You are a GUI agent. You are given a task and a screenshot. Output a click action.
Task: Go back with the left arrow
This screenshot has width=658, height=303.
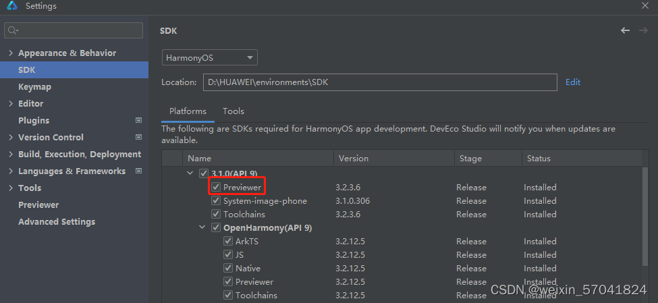click(x=625, y=30)
